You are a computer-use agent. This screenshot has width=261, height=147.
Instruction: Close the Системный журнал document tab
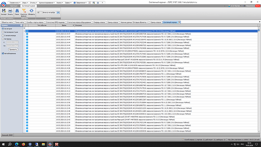coord(179,22)
